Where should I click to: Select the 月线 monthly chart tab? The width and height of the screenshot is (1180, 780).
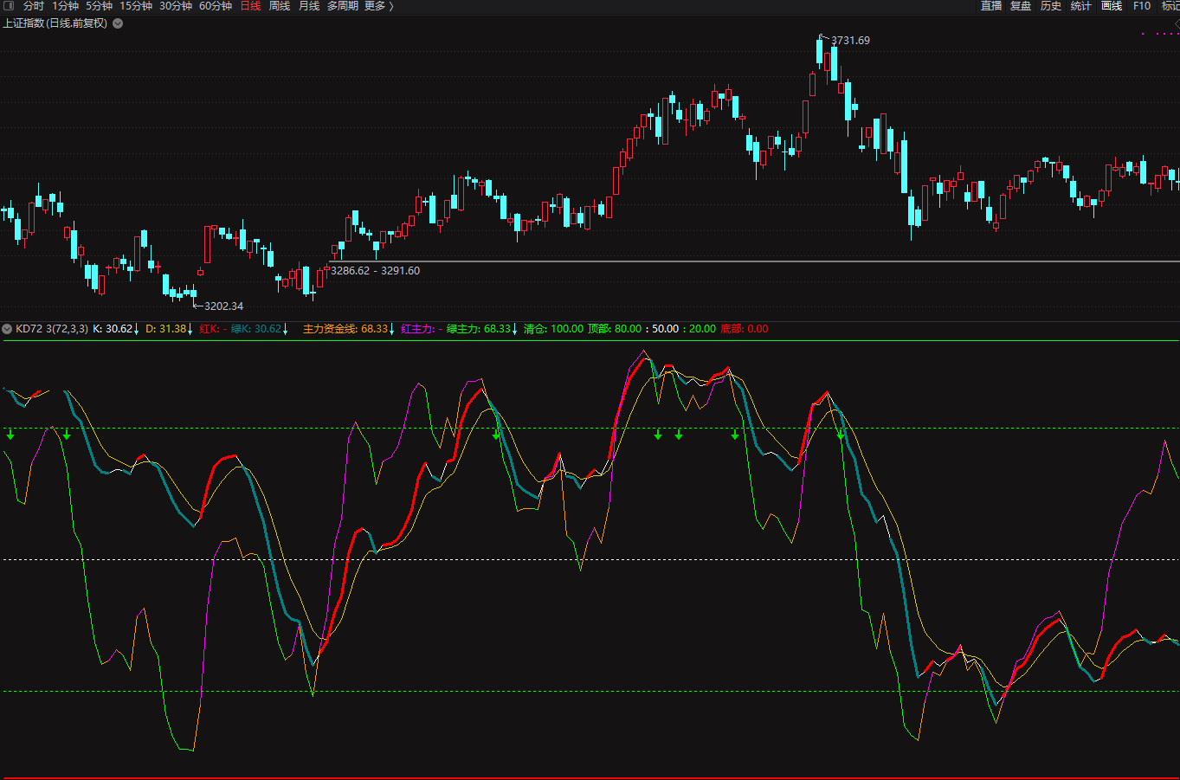tap(309, 6)
